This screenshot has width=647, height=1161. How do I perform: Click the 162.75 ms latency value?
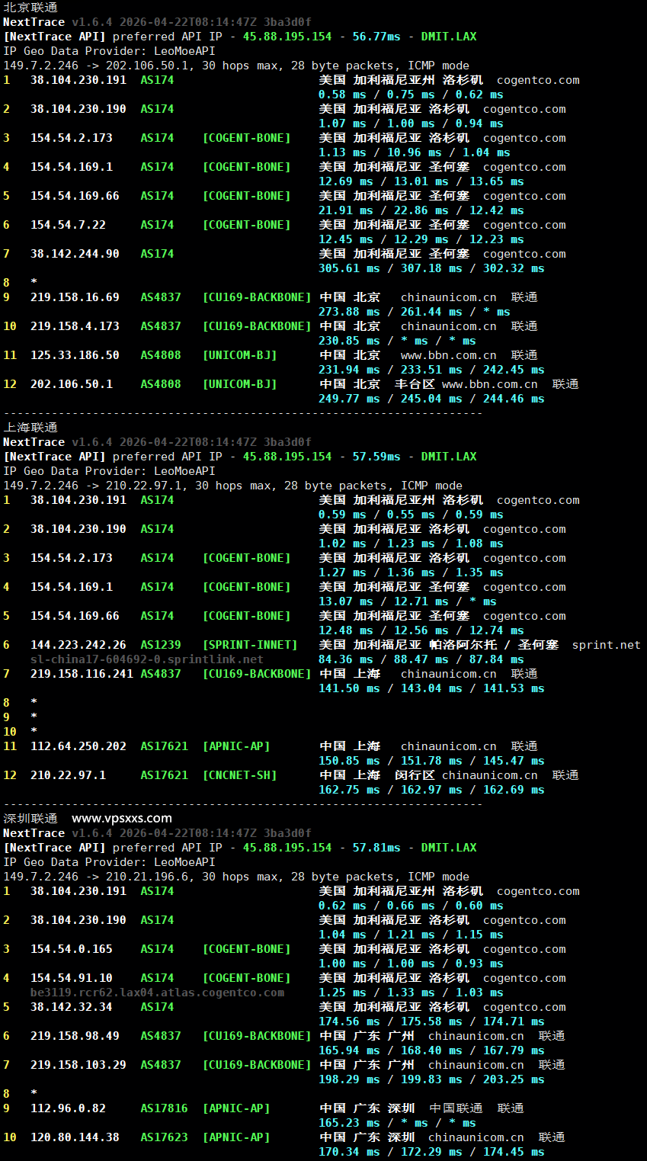click(349, 790)
